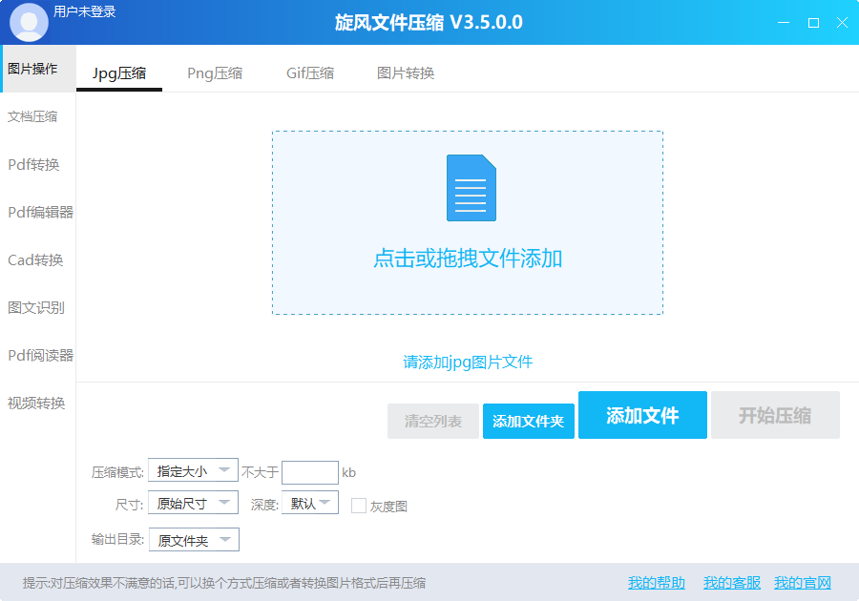859x601 pixels.
Task: Toggle grayscale output option off
Action: (358, 505)
